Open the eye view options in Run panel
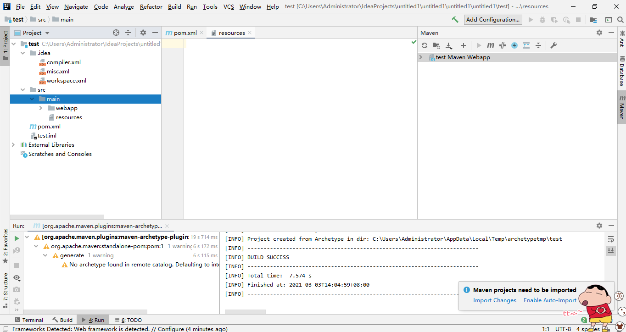Screen dimensions: 626x332 click(x=17, y=278)
